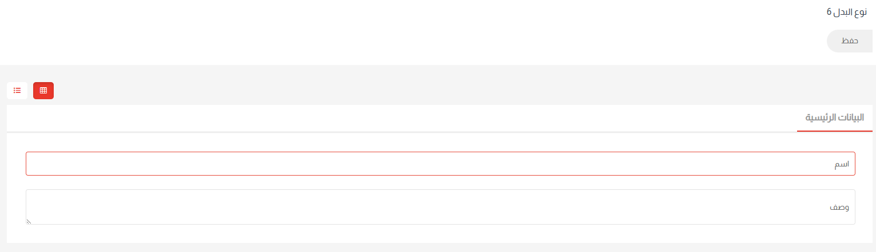Show records in table grid layout
This screenshot has width=876, height=252.
[x=43, y=91]
